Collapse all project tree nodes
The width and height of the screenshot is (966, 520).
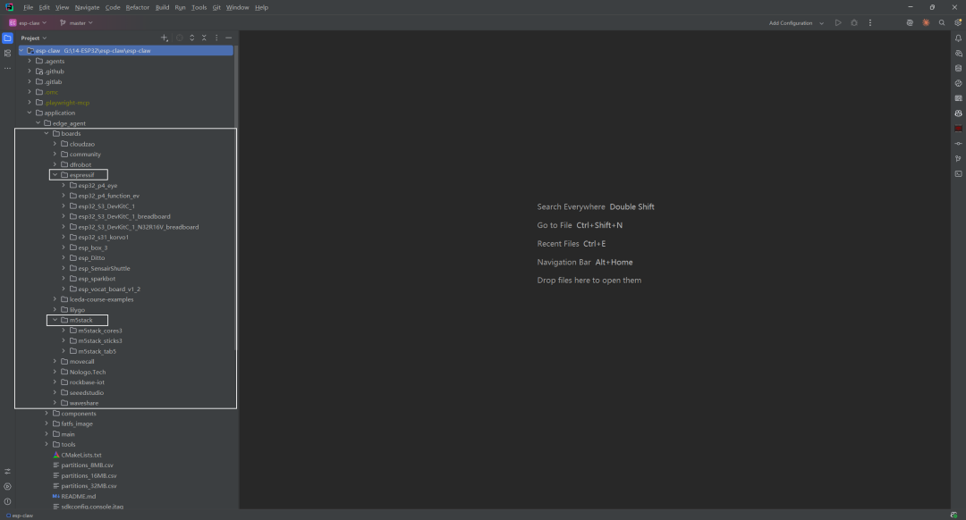click(x=204, y=38)
